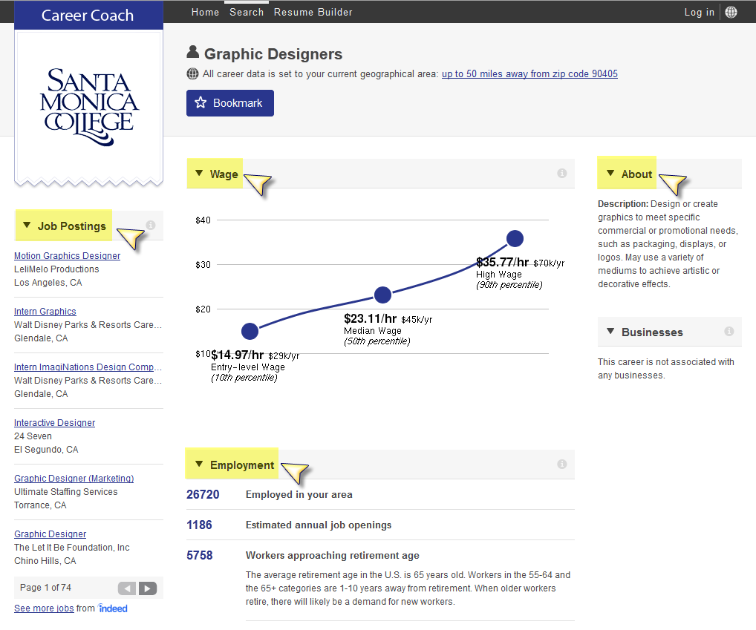Open the Motion Graphics Designer job posting
Image resolution: width=756 pixels, height=630 pixels.
pos(67,255)
